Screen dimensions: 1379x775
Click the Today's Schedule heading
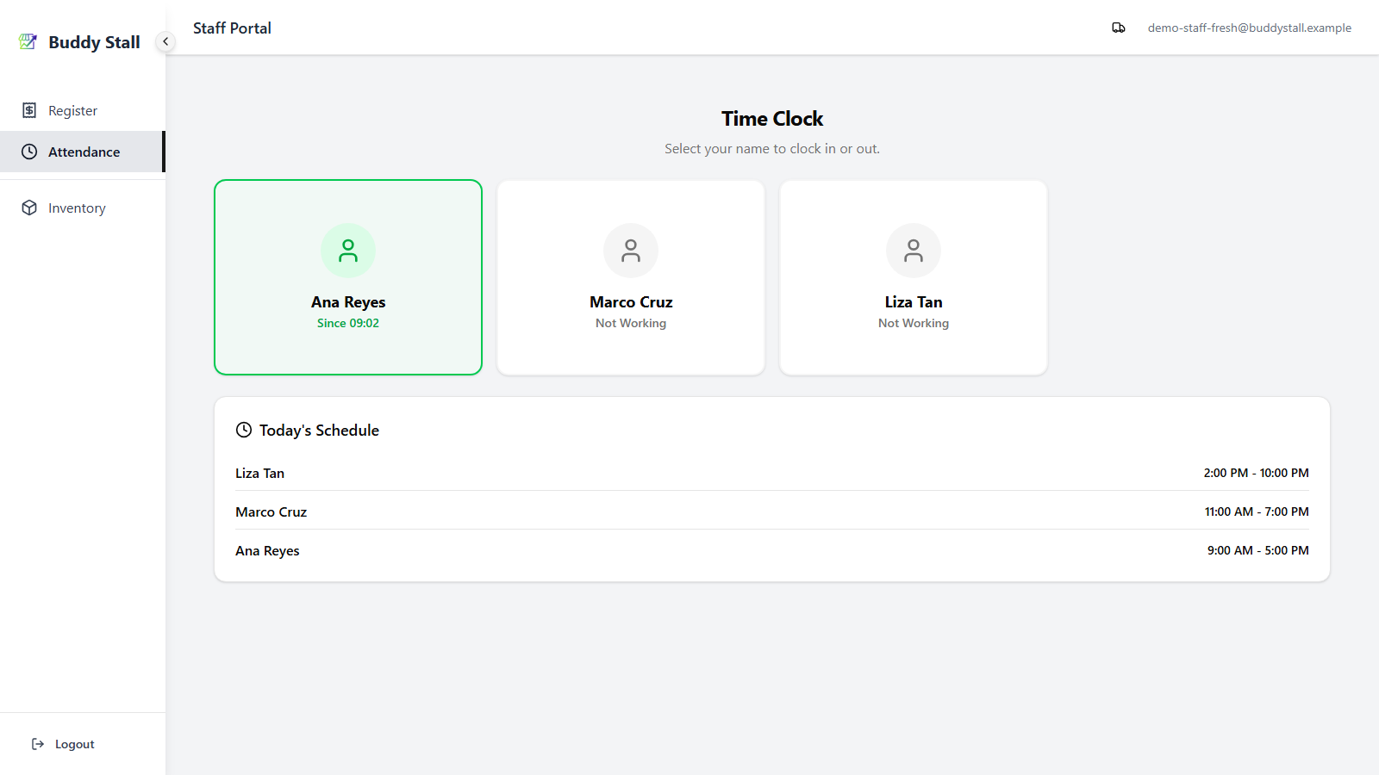click(319, 431)
